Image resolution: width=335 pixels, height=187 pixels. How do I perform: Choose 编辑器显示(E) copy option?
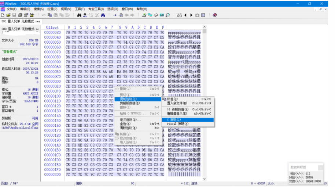pos(188,113)
